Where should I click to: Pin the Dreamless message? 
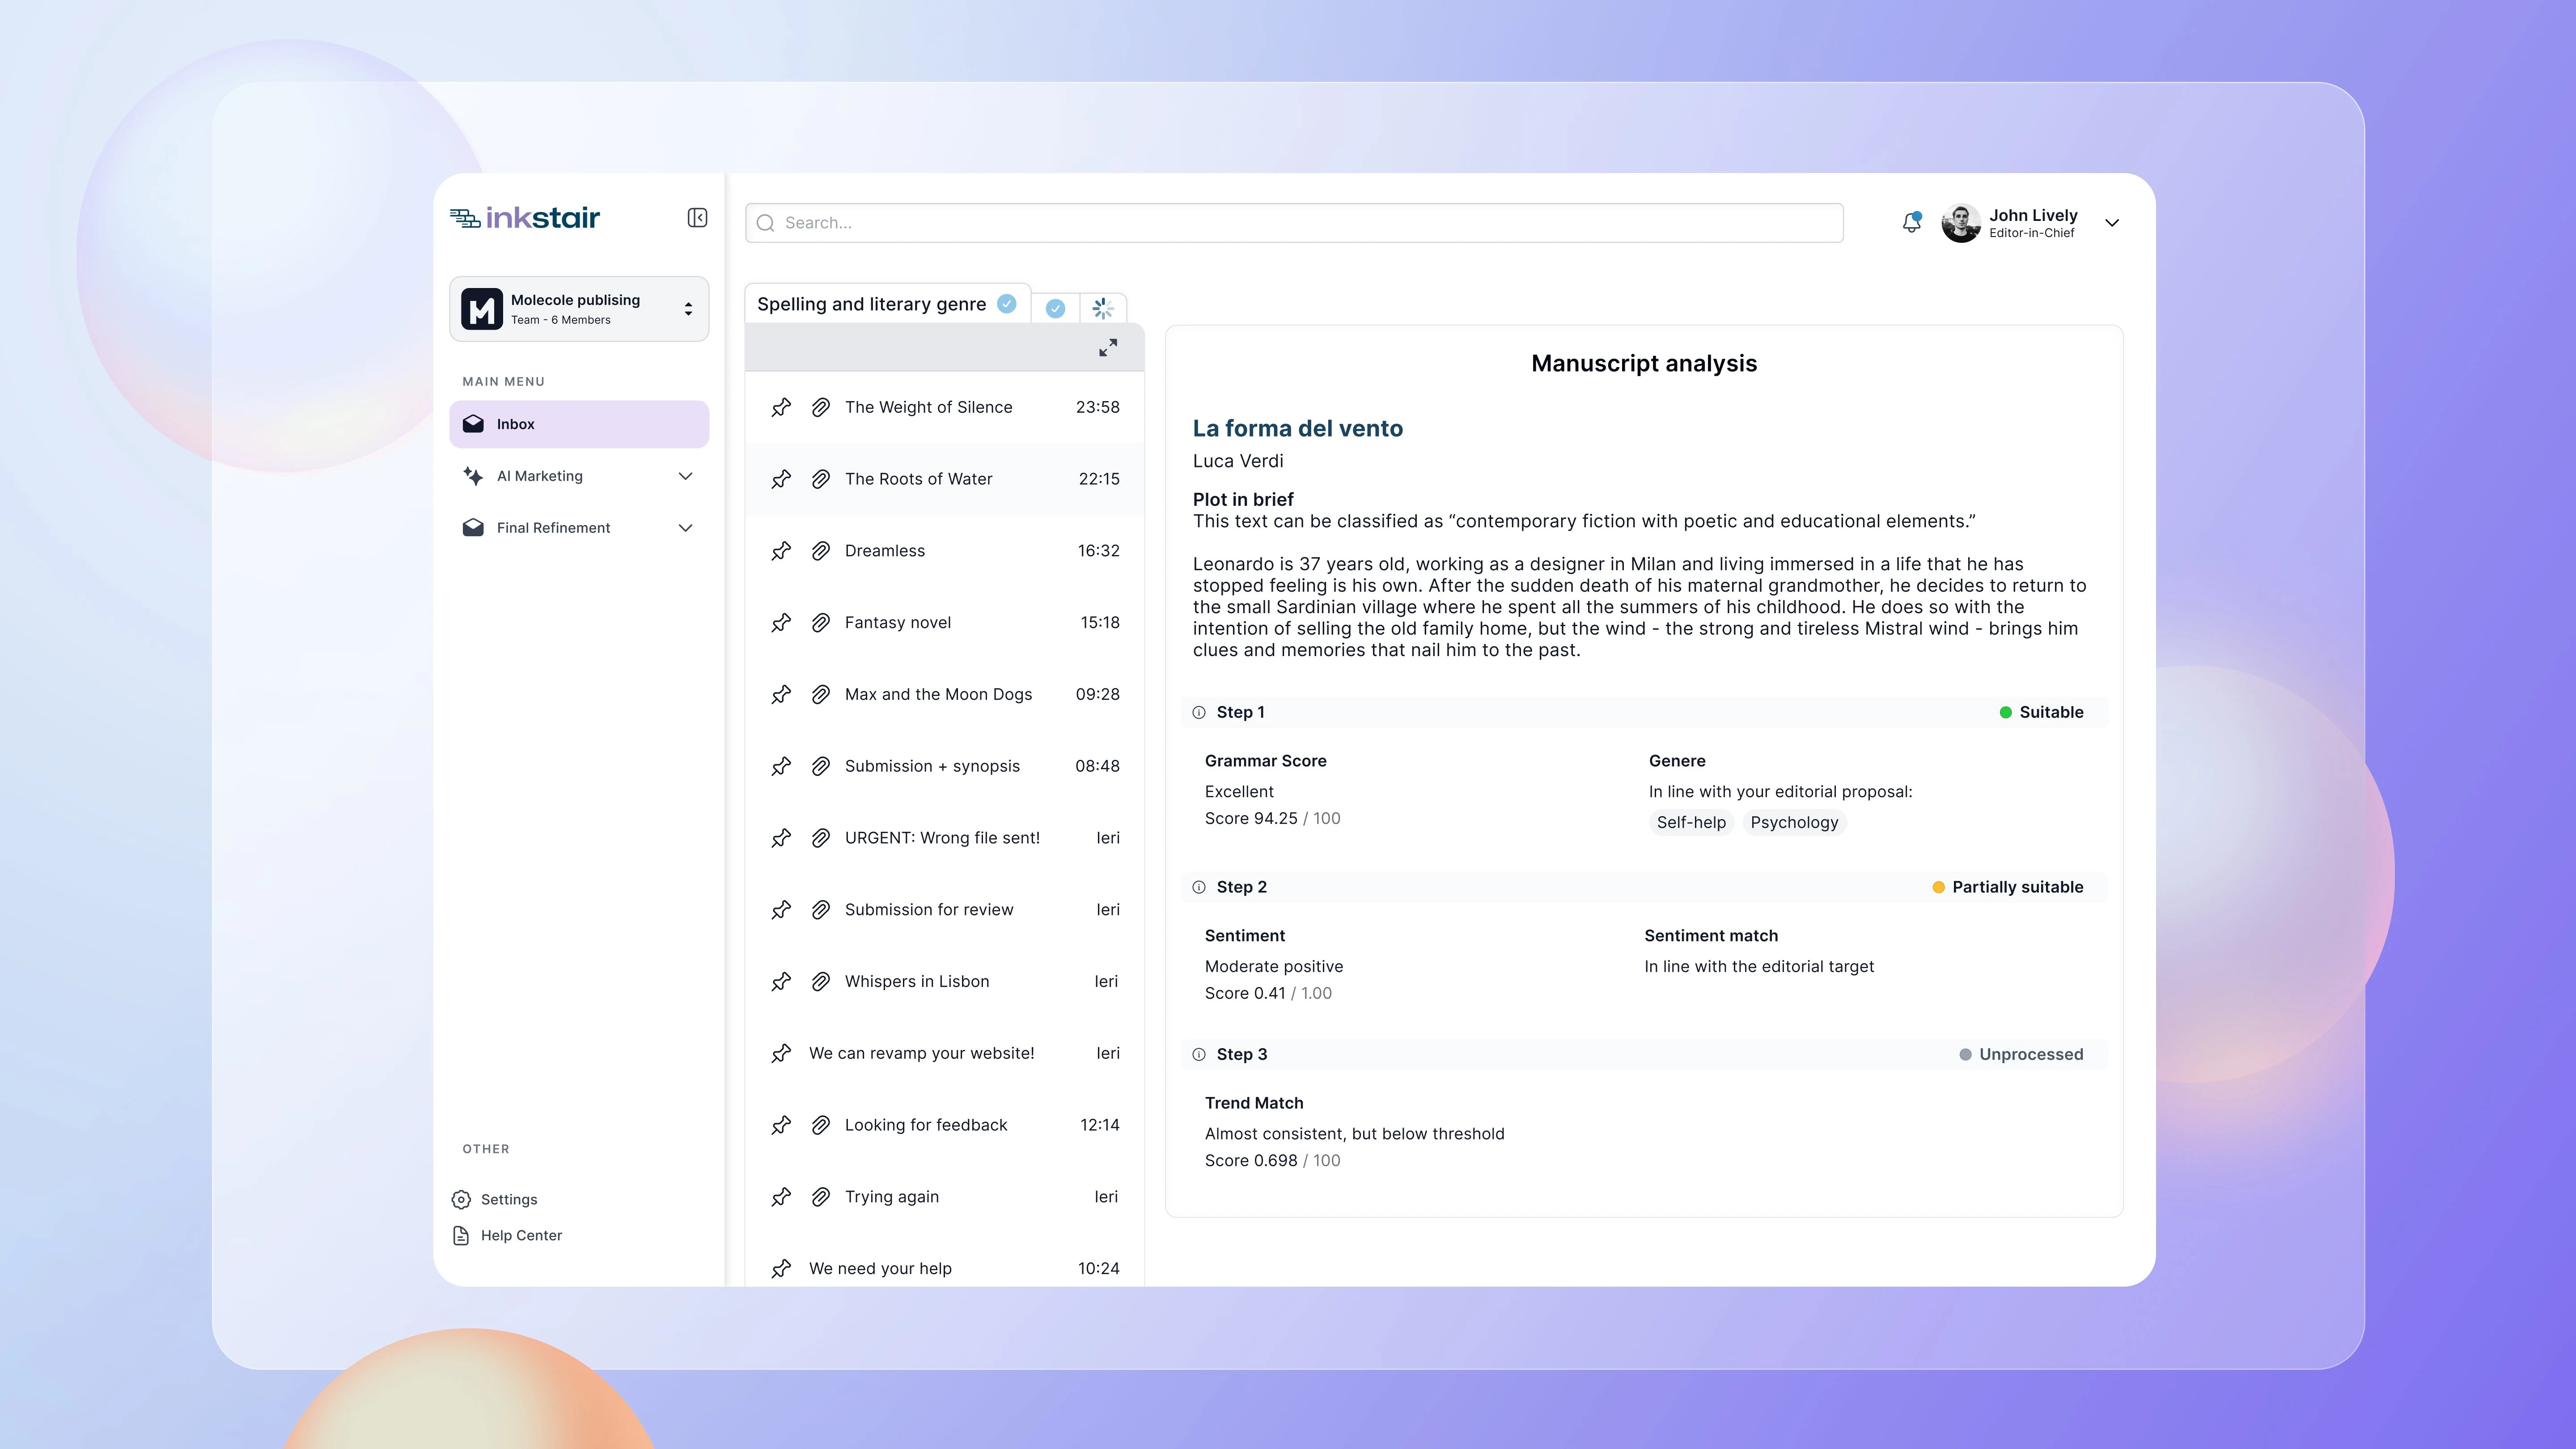(781, 551)
